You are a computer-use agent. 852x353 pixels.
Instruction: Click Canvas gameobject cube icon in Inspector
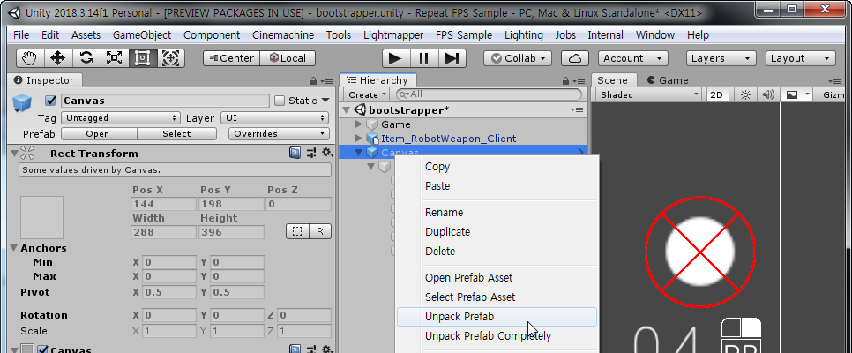click(x=22, y=102)
